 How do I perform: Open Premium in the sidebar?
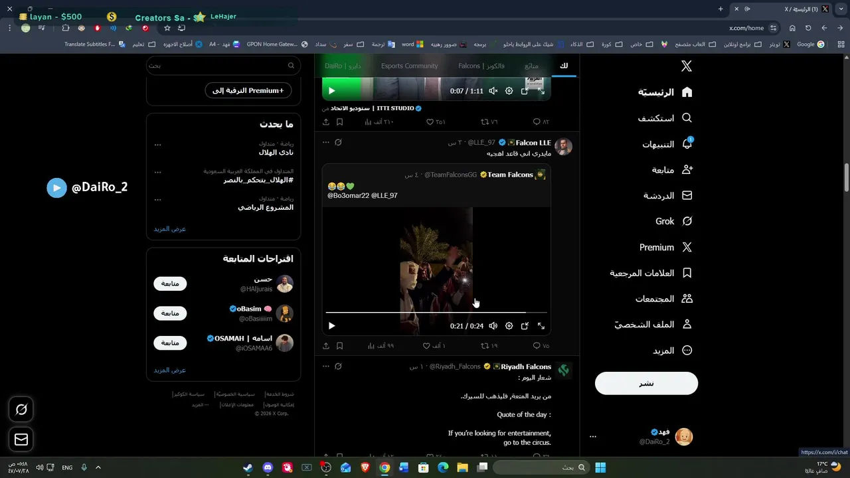[666, 247]
